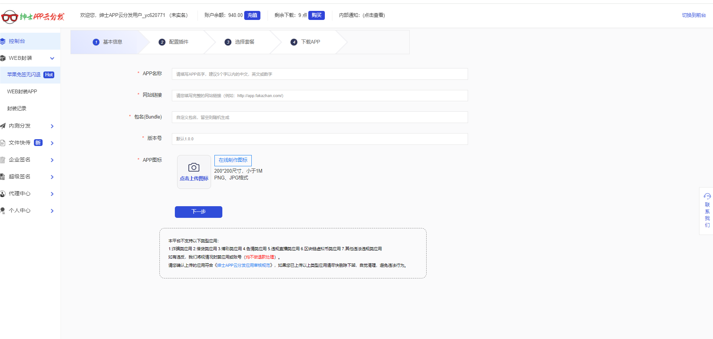Collapse the WEB封装 menu chevron
This screenshot has width=713, height=339.
point(52,58)
